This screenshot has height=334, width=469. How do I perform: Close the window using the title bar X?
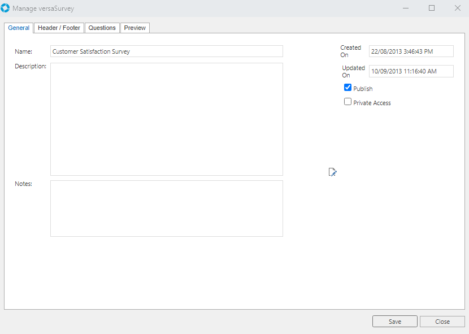click(x=457, y=8)
